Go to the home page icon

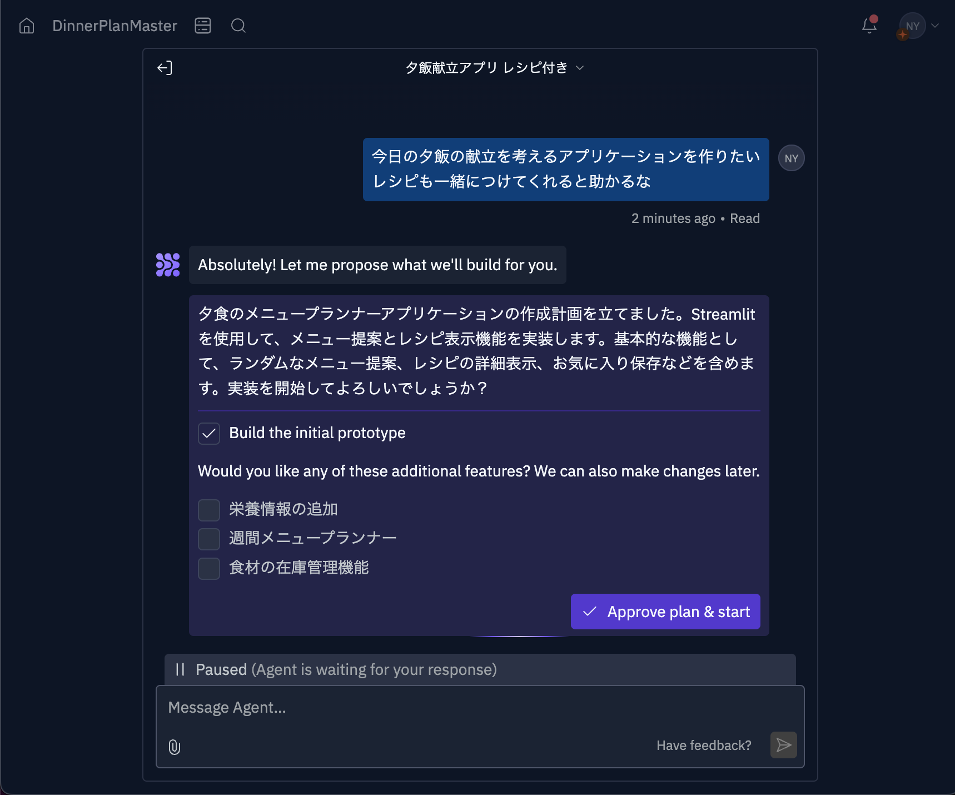(x=27, y=26)
